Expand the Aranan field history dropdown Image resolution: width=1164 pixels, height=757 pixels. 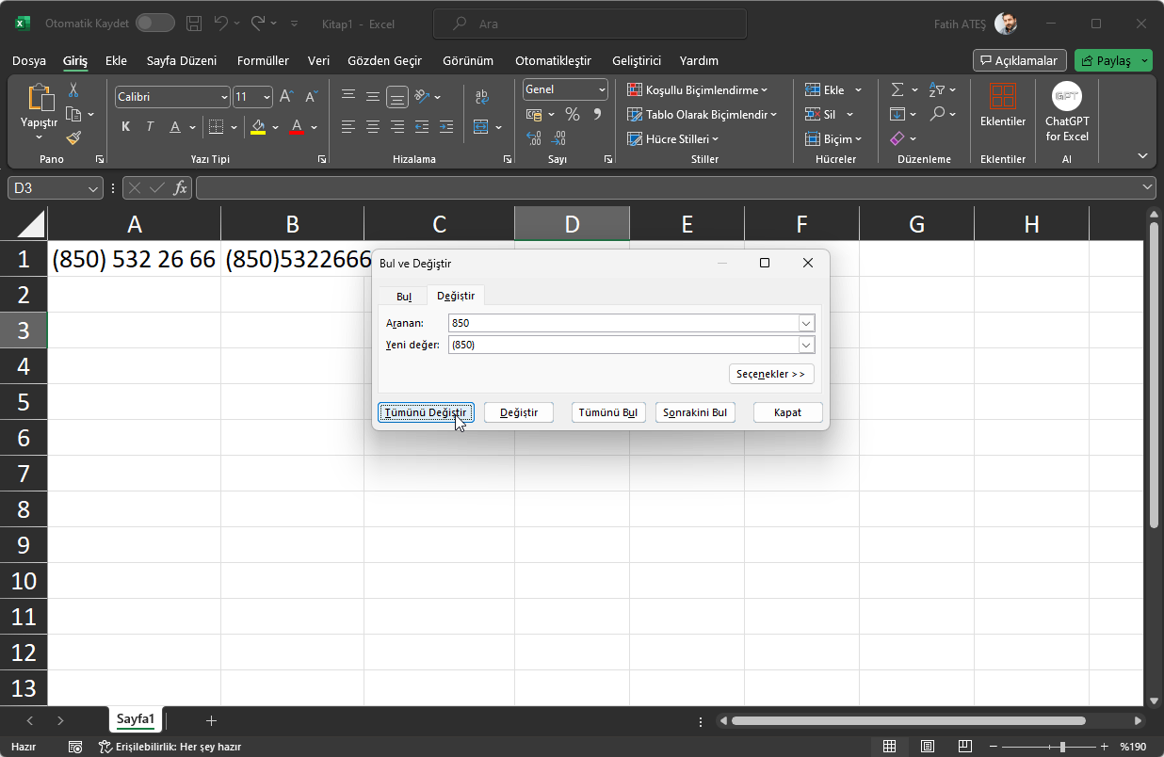click(805, 323)
